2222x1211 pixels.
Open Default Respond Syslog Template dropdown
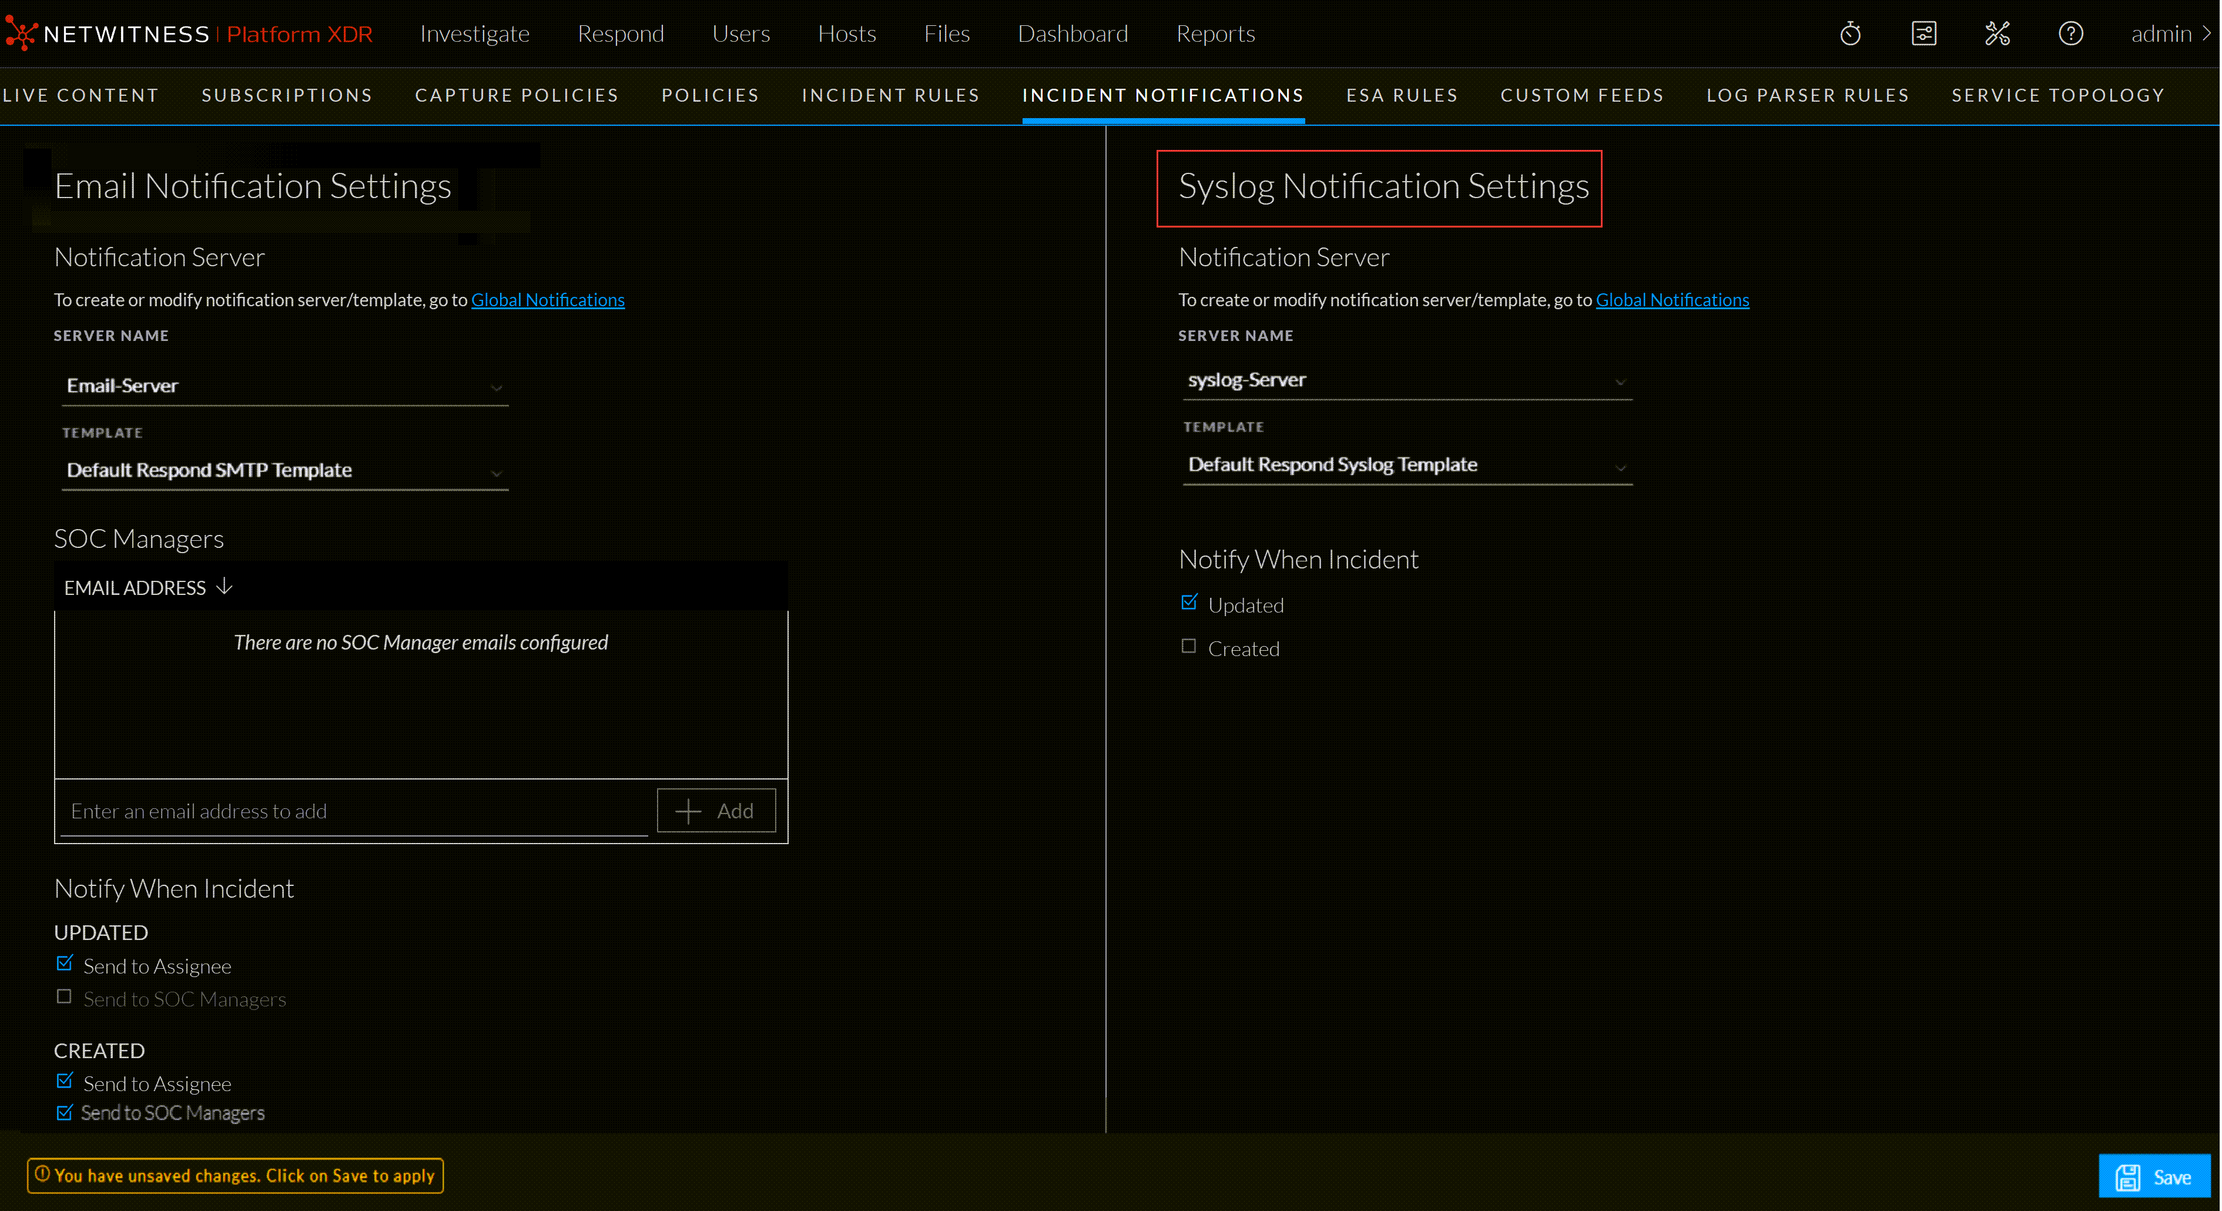click(1407, 465)
